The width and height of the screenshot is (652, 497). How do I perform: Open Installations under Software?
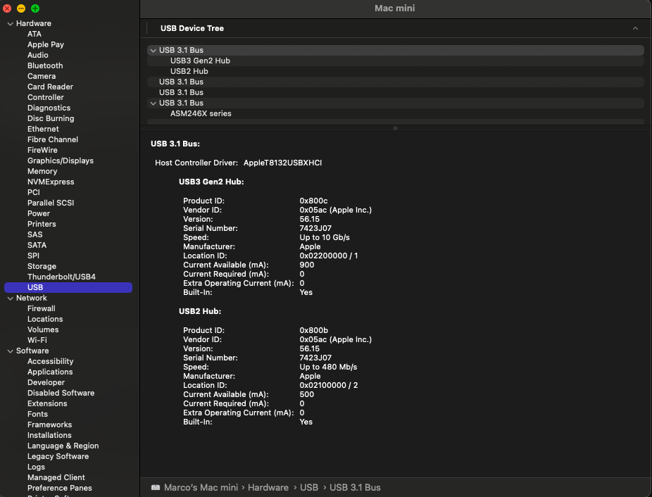(x=49, y=436)
